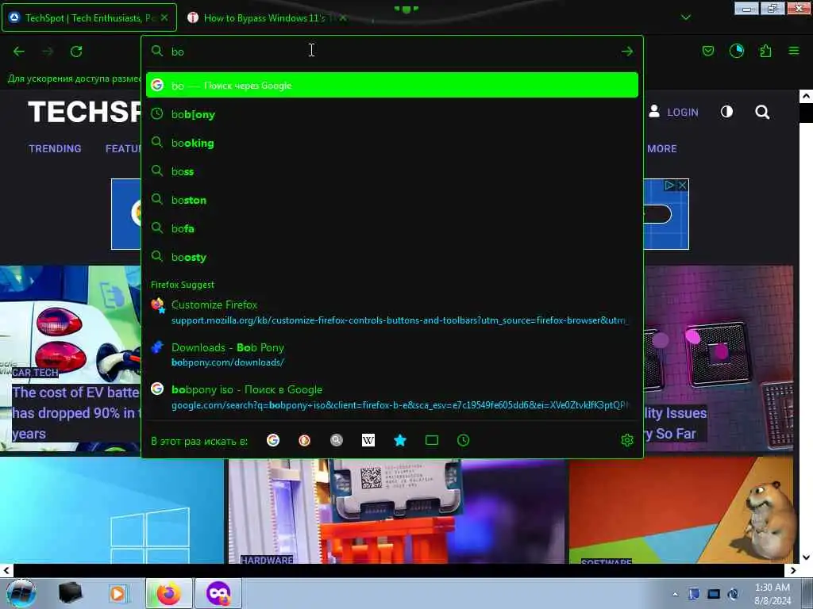This screenshot has width=813, height=609.
Task: Search this time with Wikipedia icon
Action: click(x=368, y=440)
